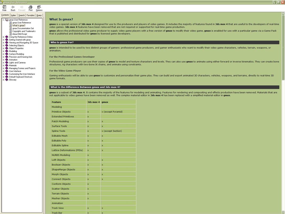Screen dimensions: 285x214
Task: Select Copyrights and Trademarks page
Action: pyautogui.click(x=24, y=31)
